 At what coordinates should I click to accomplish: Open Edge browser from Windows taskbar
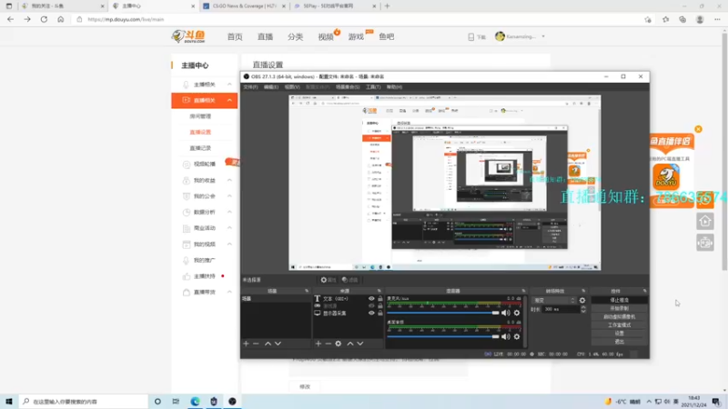click(195, 401)
